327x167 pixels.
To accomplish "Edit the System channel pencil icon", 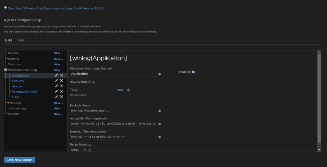I will (x=56, y=86).
